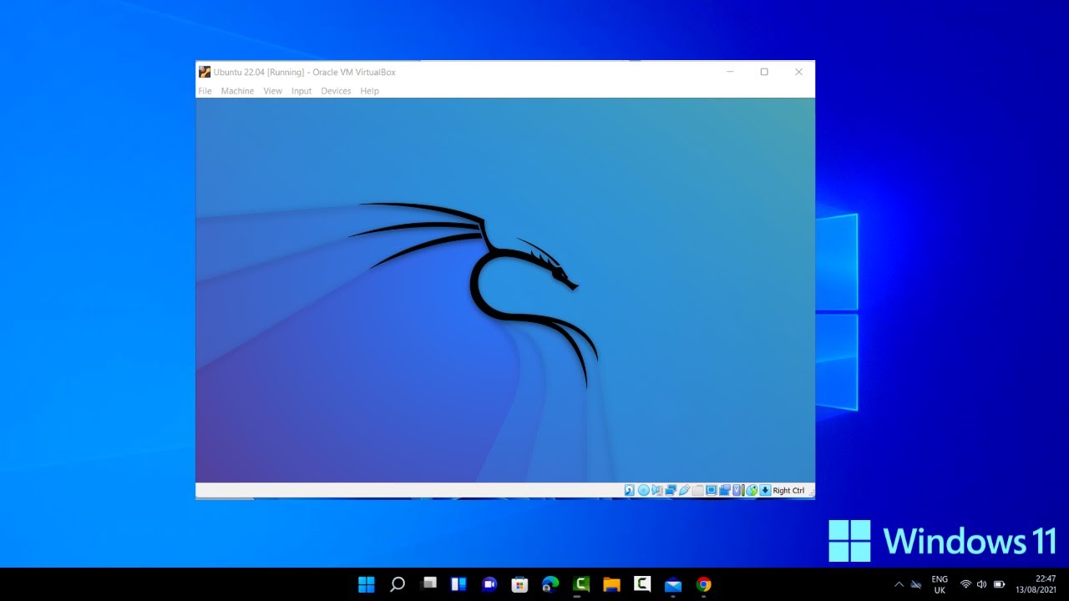Click the USB devices indicator in VirtualBox status bar

click(685, 490)
